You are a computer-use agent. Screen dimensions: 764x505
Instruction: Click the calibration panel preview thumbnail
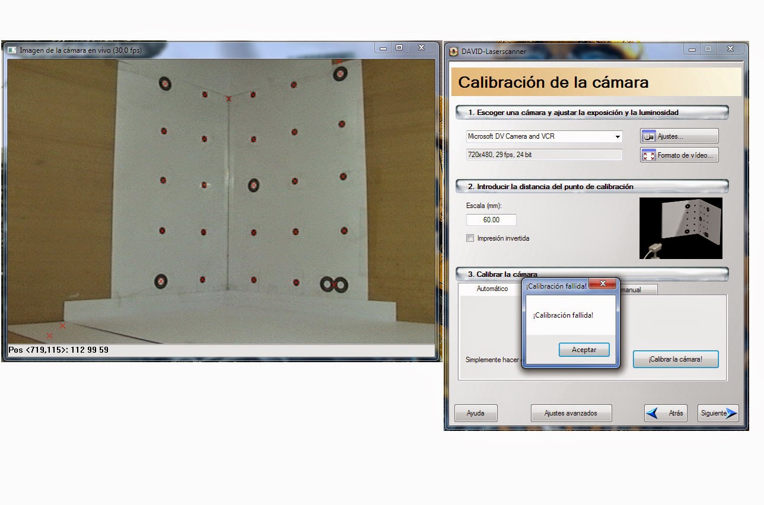tap(680, 228)
